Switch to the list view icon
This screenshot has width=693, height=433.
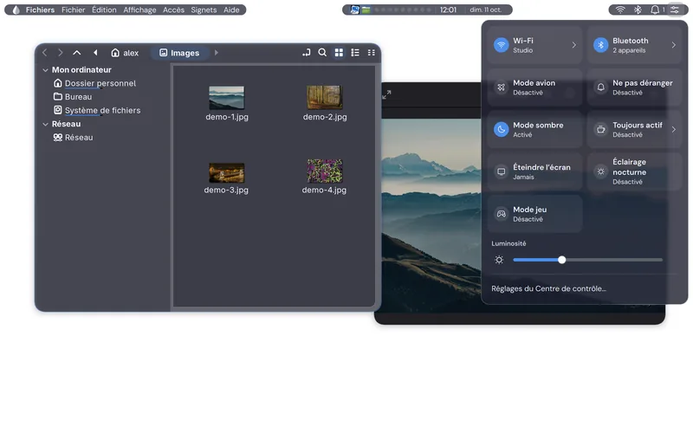coord(355,53)
